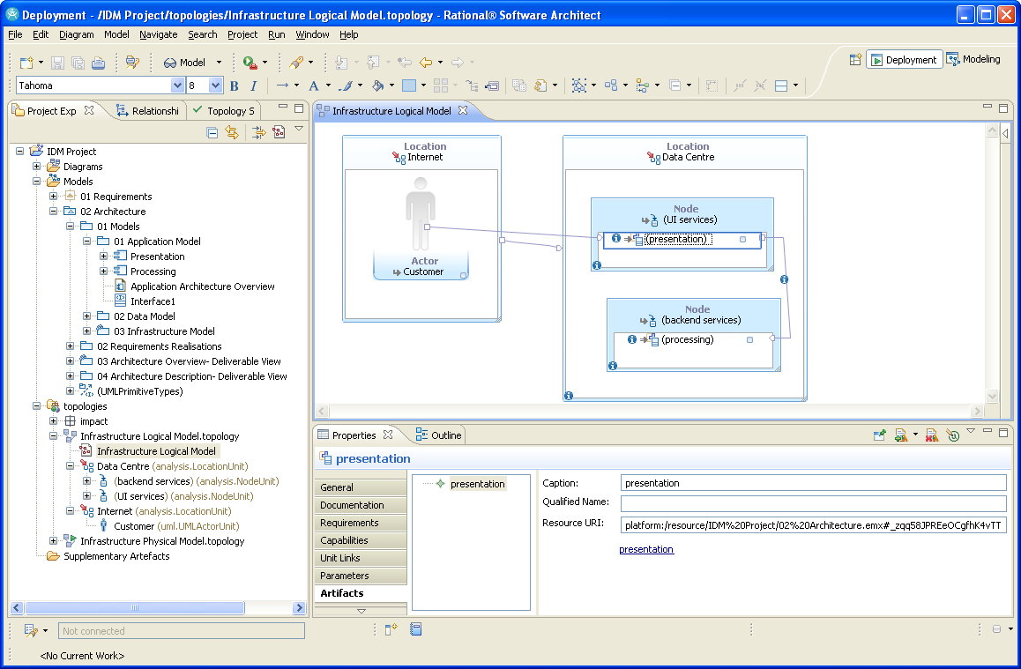Select Application Architecture Overview in tree
This screenshot has width=1021, height=669.
tap(203, 286)
